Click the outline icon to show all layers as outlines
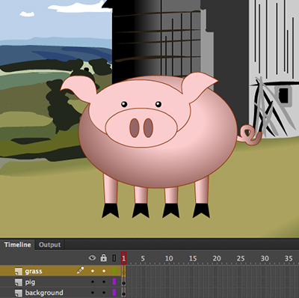 coord(114,258)
